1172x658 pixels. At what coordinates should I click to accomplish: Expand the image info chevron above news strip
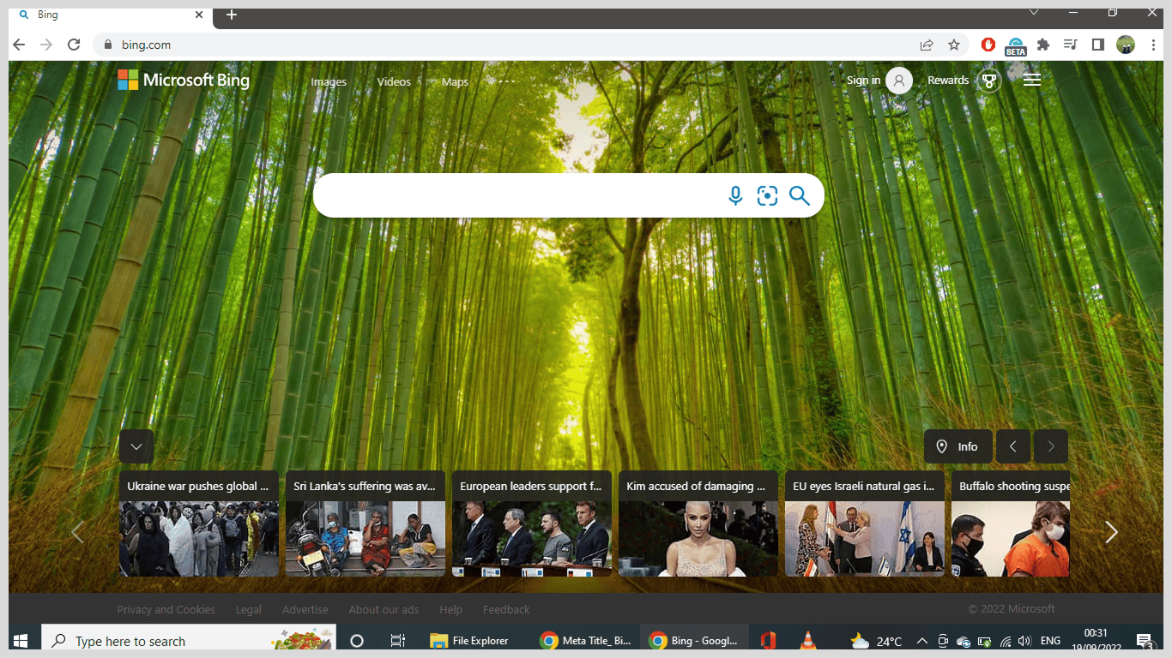tap(136, 446)
